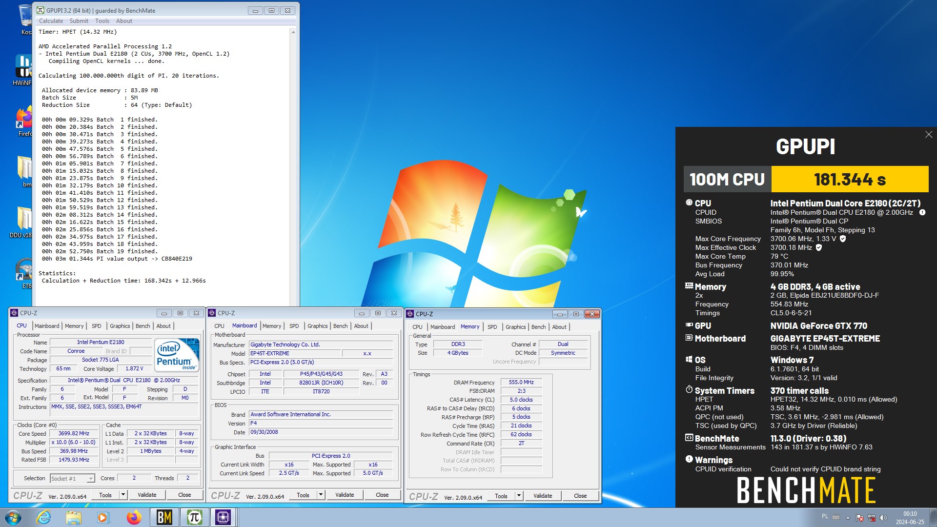
Task: Click the Windows Start orb
Action: [13, 517]
